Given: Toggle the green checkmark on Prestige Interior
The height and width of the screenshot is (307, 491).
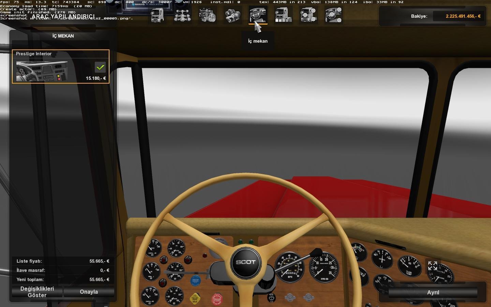Looking at the screenshot, I should point(100,67).
